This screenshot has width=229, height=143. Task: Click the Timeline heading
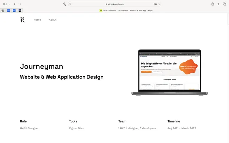[x=174, y=121]
